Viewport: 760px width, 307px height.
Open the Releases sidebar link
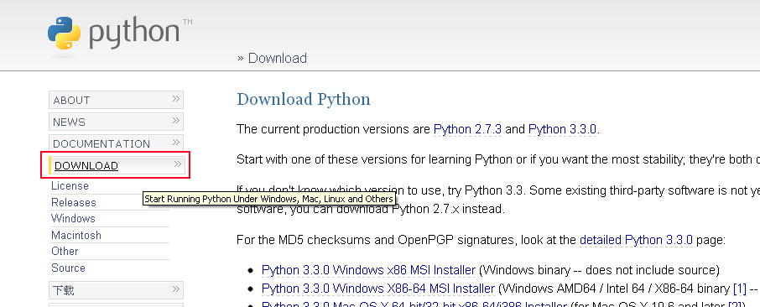(74, 202)
